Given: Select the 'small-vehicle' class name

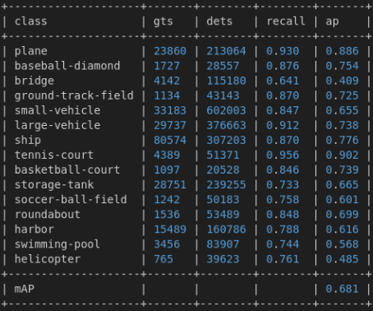Looking at the screenshot, I should pyautogui.click(x=58, y=110).
